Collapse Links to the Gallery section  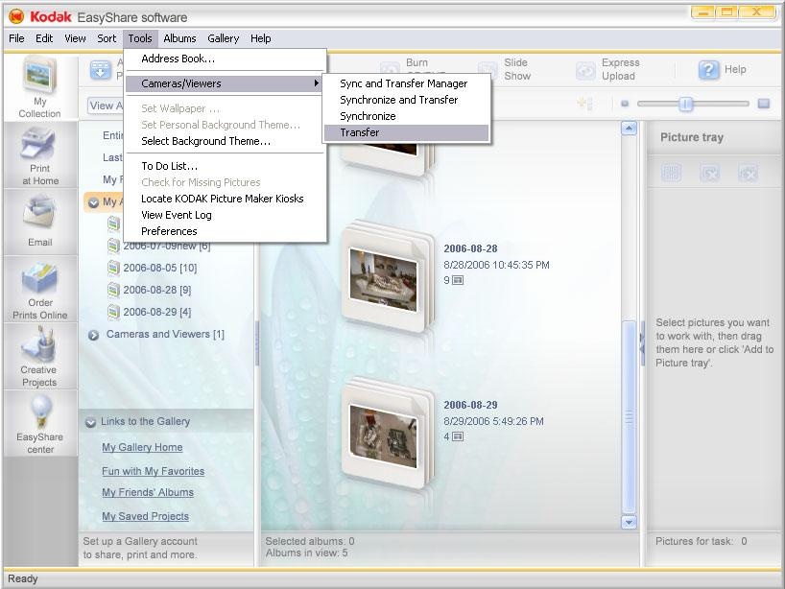(x=90, y=422)
